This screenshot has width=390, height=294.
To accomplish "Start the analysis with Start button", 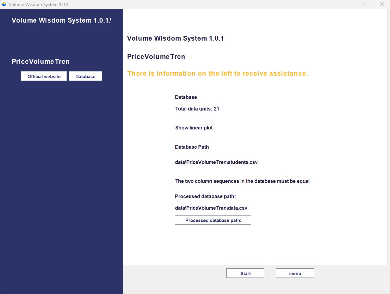I will (x=245, y=273).
